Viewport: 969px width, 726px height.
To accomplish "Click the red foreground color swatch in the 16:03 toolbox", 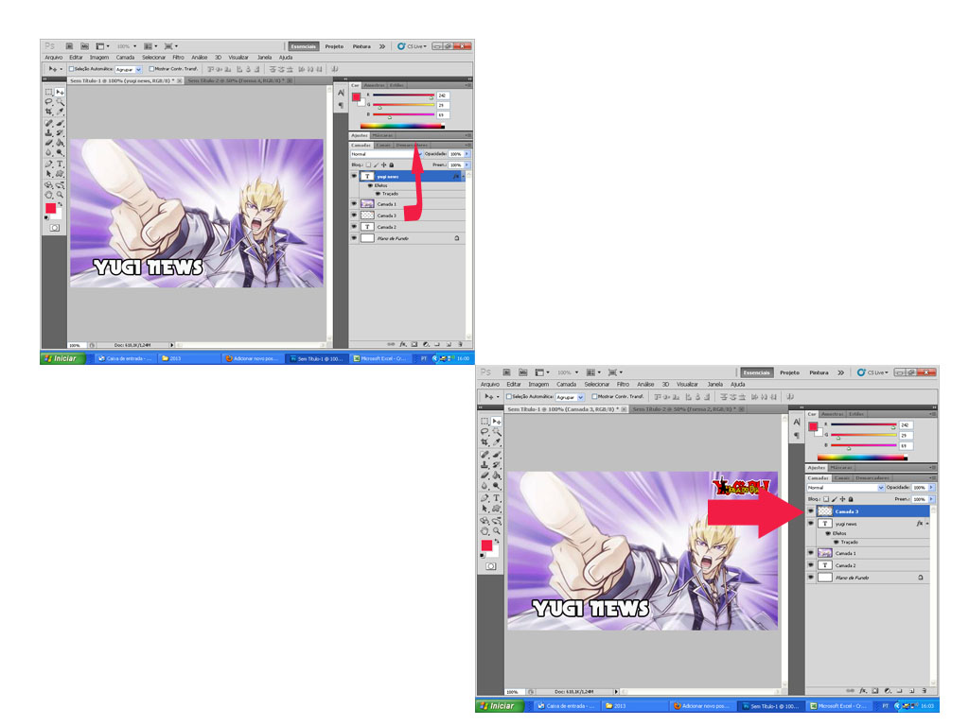I will click(486, 546).
